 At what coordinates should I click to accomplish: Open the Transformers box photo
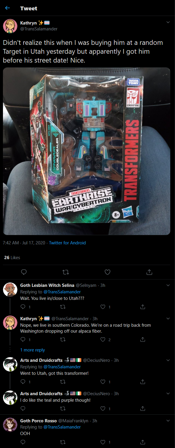coord(87,151)
